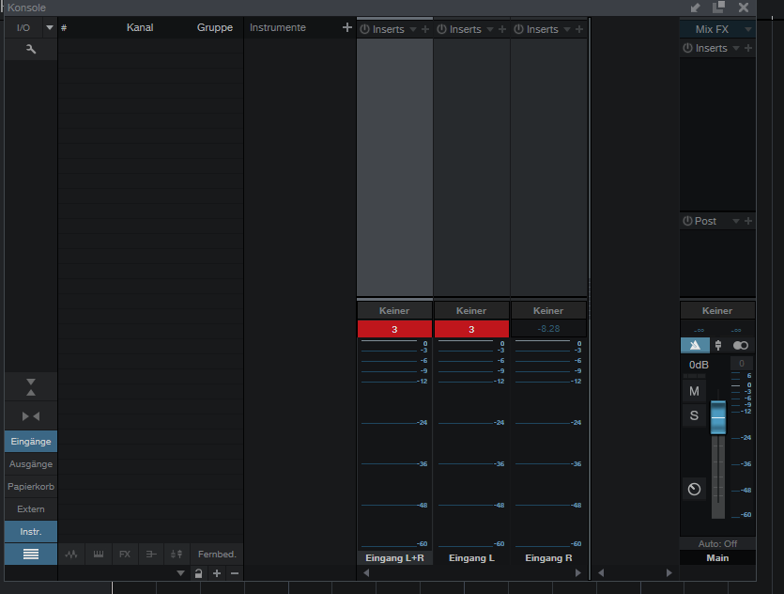Toggle Inserts power button on Eingang L+R
This screenshot has height=594, width=784.
(365, 29)
